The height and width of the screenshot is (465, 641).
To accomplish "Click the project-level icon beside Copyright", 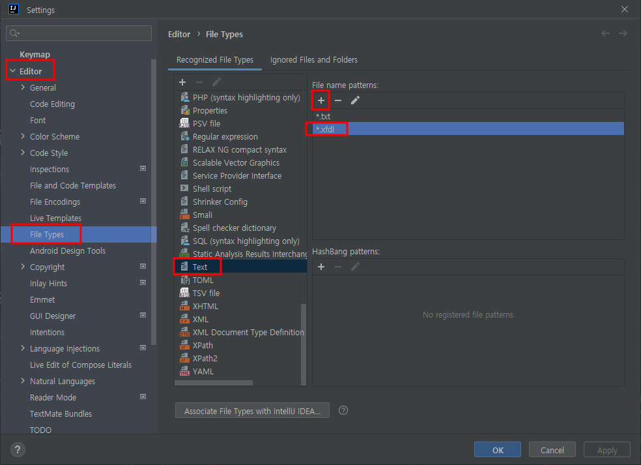I will coord(143,266).
